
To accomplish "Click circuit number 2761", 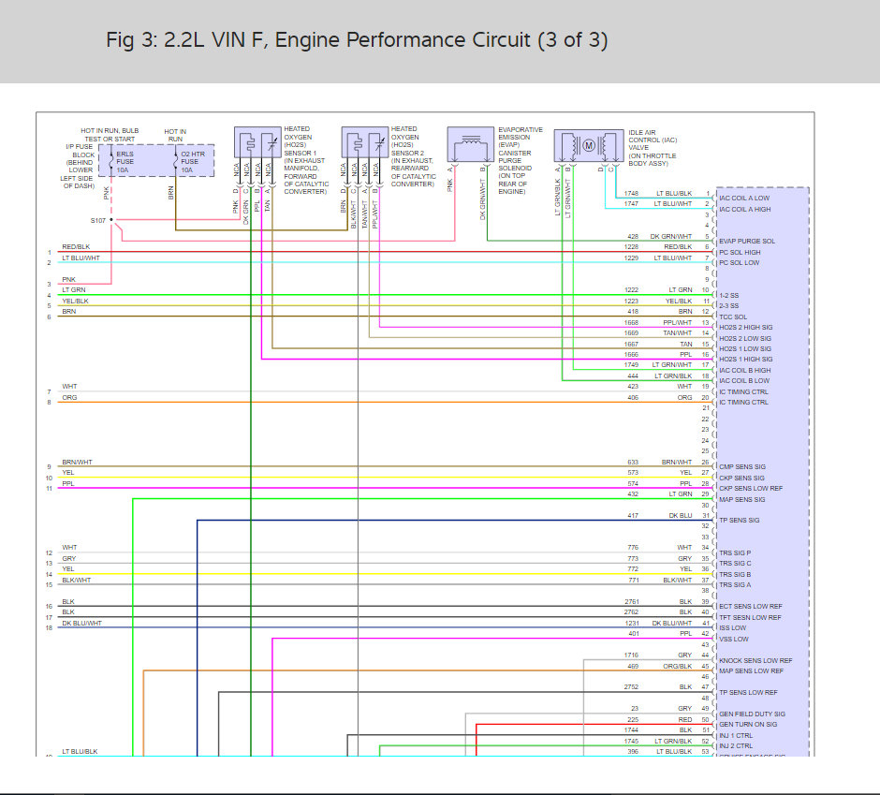I will [631, 602].
